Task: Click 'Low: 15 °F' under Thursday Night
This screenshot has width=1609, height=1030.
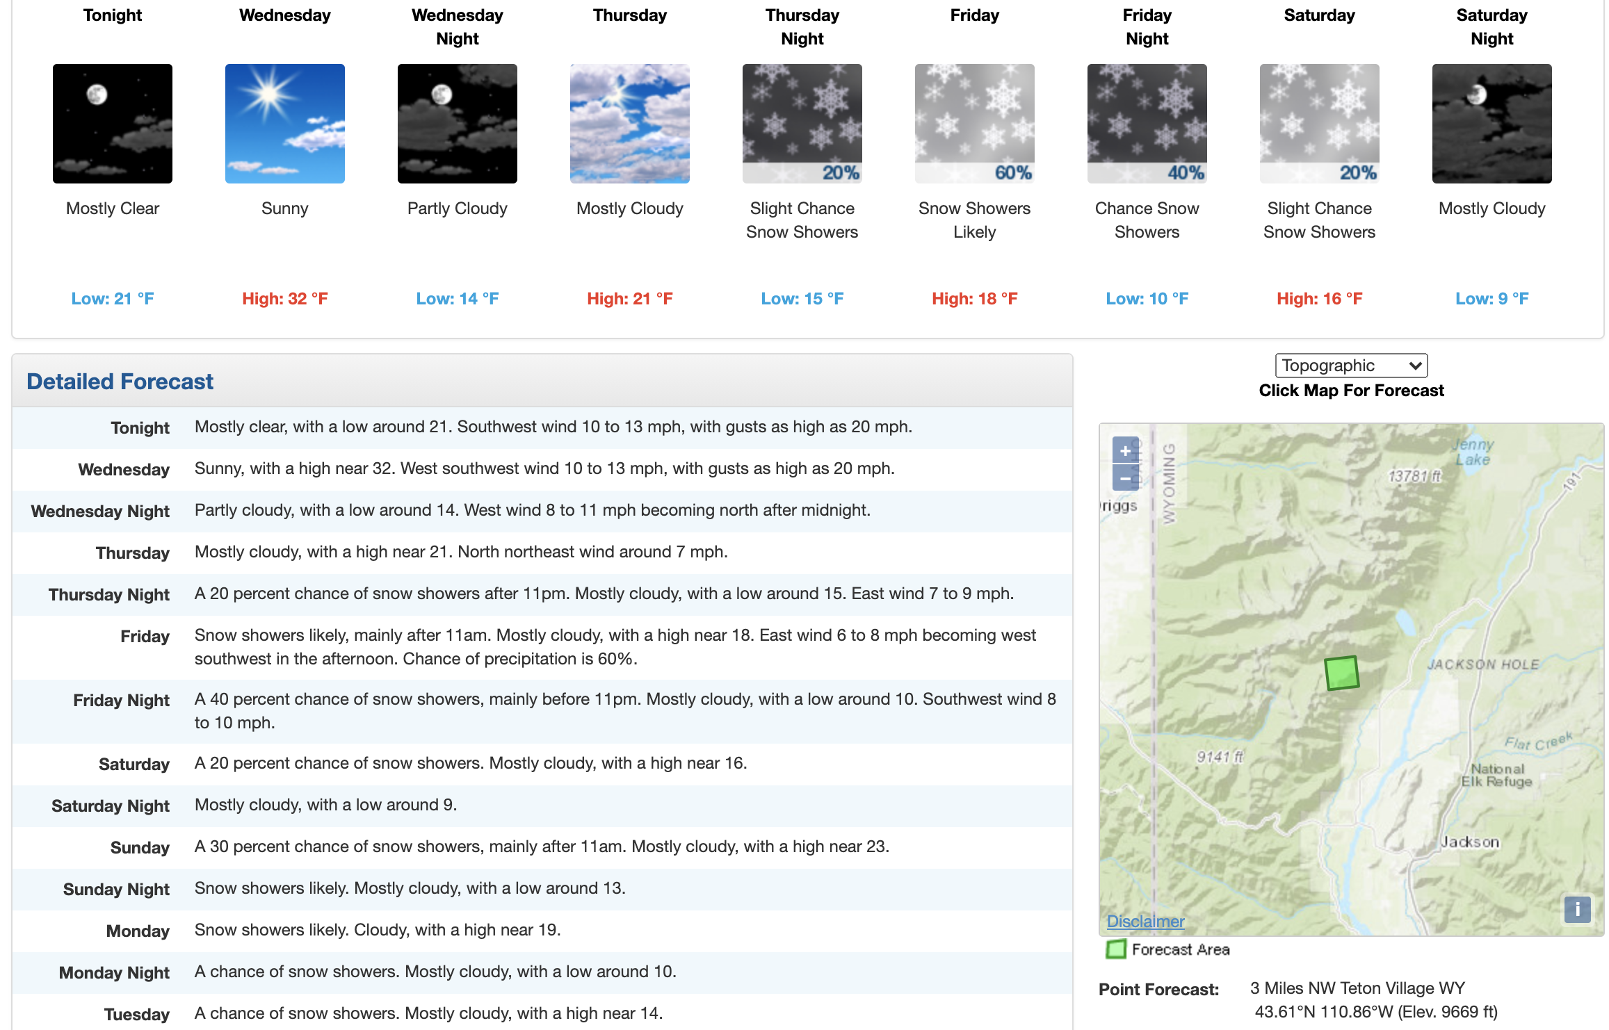Action: pyautogui.click(x=802, y=299)
